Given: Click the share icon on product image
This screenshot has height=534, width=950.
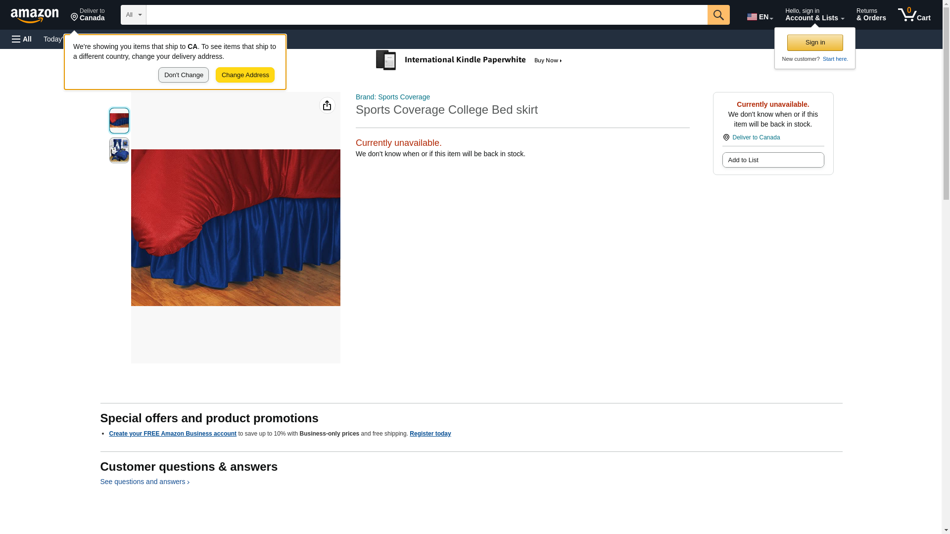Looking at the screenshot, I should pos(327,105).
